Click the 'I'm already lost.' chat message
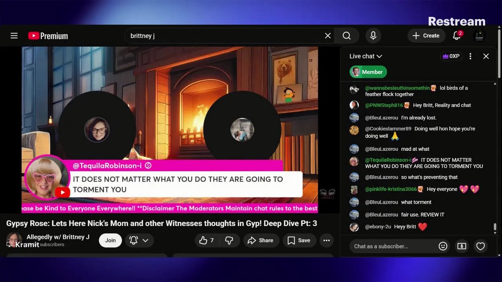This screenshot has height=282, width=502. (419, 118)
